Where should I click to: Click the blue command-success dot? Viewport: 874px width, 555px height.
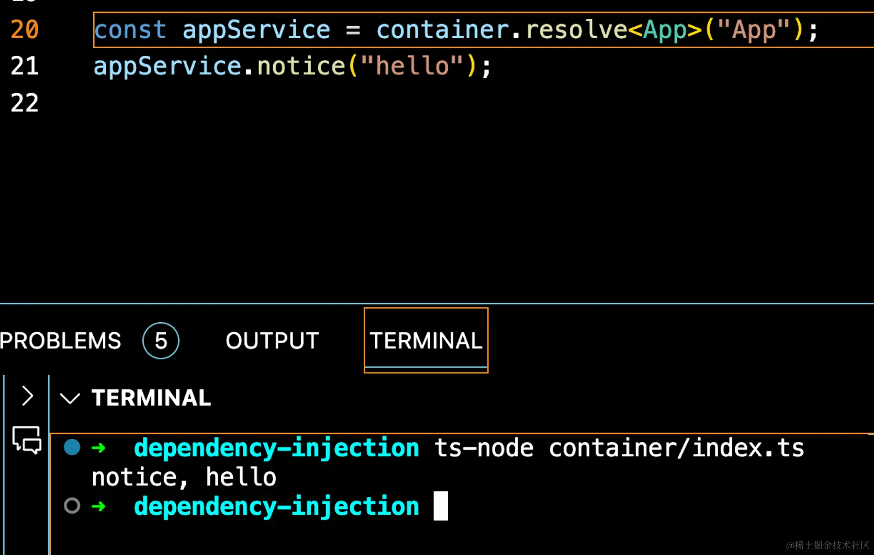pos(72,448)
